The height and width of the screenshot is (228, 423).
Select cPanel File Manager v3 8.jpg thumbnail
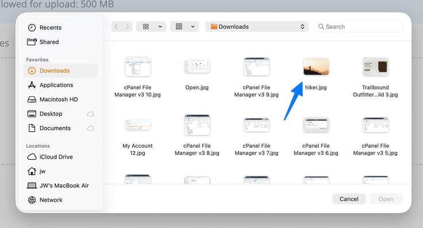click(197, 125)
